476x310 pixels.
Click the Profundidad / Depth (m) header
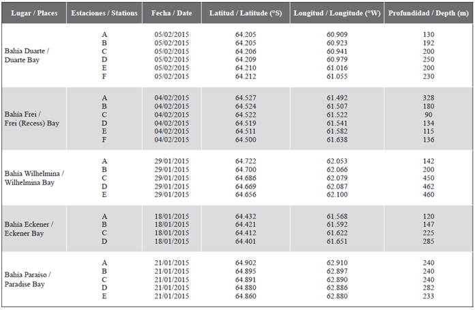point(428,14)
